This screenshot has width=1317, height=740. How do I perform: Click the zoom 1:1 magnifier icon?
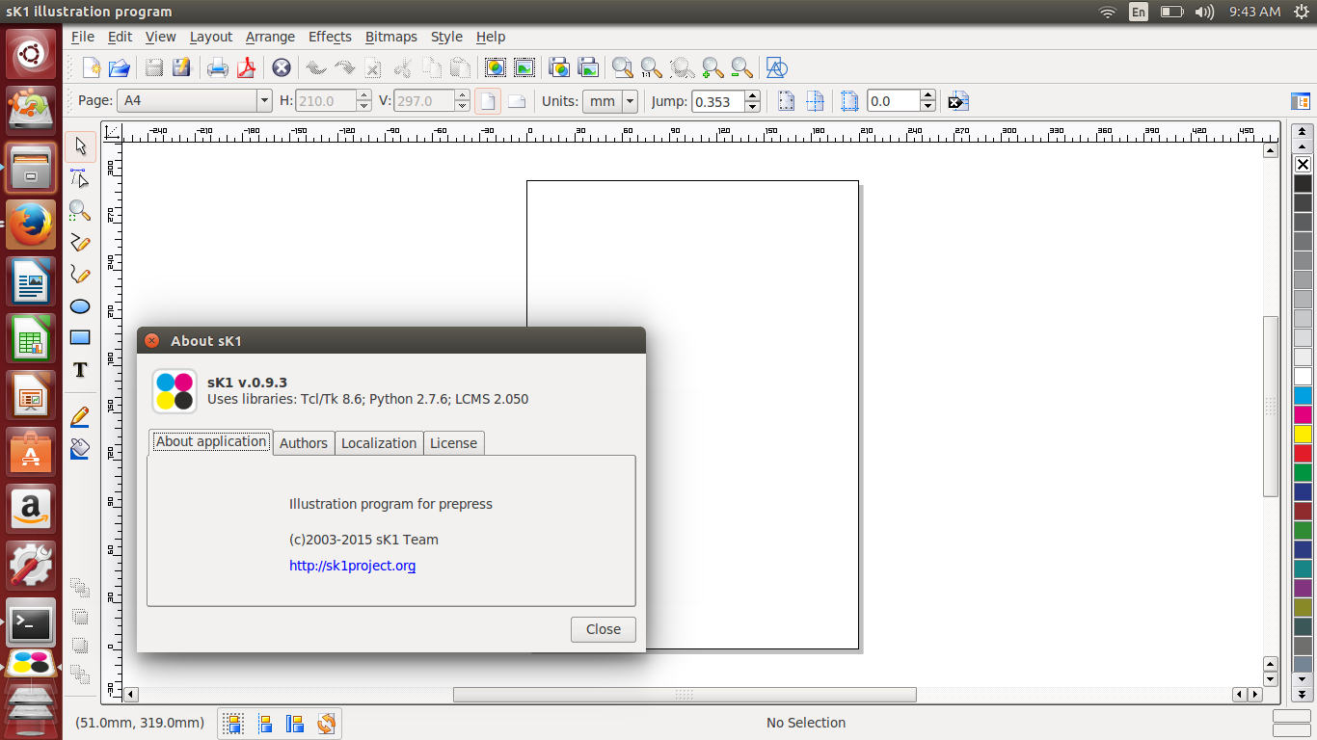[652, 67]
